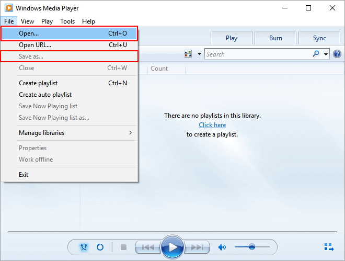Screen dimensions: 345x261
Task: Open the Play menu
Action: click(47, 21)
